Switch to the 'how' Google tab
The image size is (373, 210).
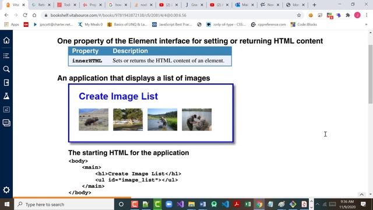click(118, 5)
